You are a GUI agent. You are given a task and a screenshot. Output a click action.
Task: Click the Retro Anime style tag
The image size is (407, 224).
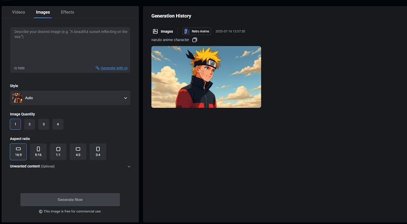click(x=197, y=32)
